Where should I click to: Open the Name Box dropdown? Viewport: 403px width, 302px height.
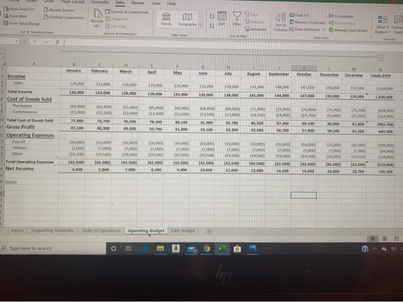(17, 41)
